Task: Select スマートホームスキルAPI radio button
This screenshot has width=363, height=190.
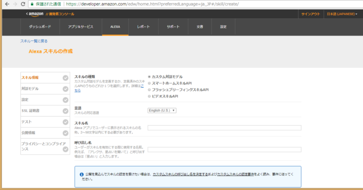Action: click(149, 83)
